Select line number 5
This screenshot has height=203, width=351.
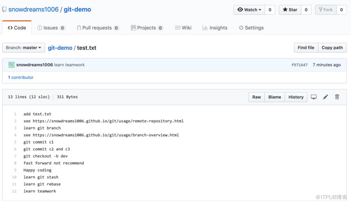[15, 142]
